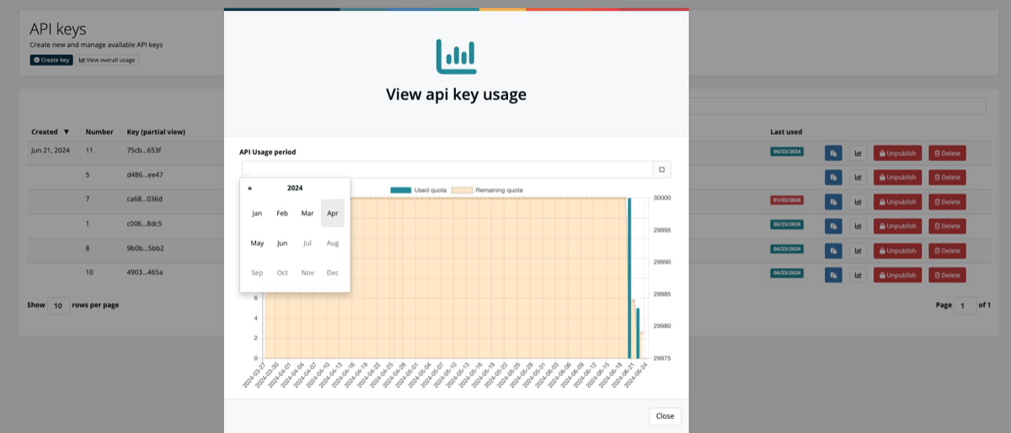Viewport: 1011px width, 433px height.
Task: Select Feb in the month picker
Action: (x=282, y=213)
